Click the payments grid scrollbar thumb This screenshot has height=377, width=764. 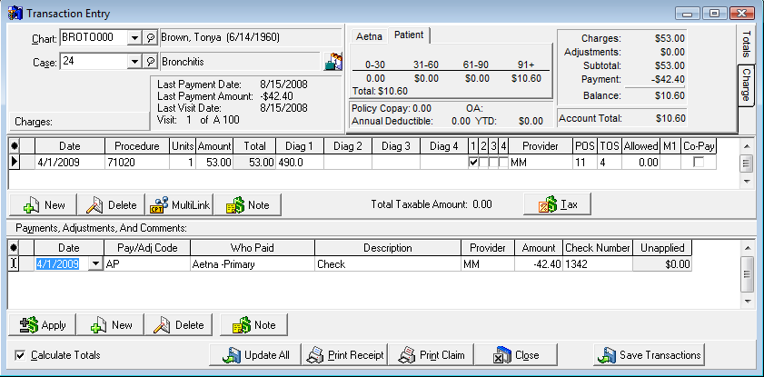(746, 273)
